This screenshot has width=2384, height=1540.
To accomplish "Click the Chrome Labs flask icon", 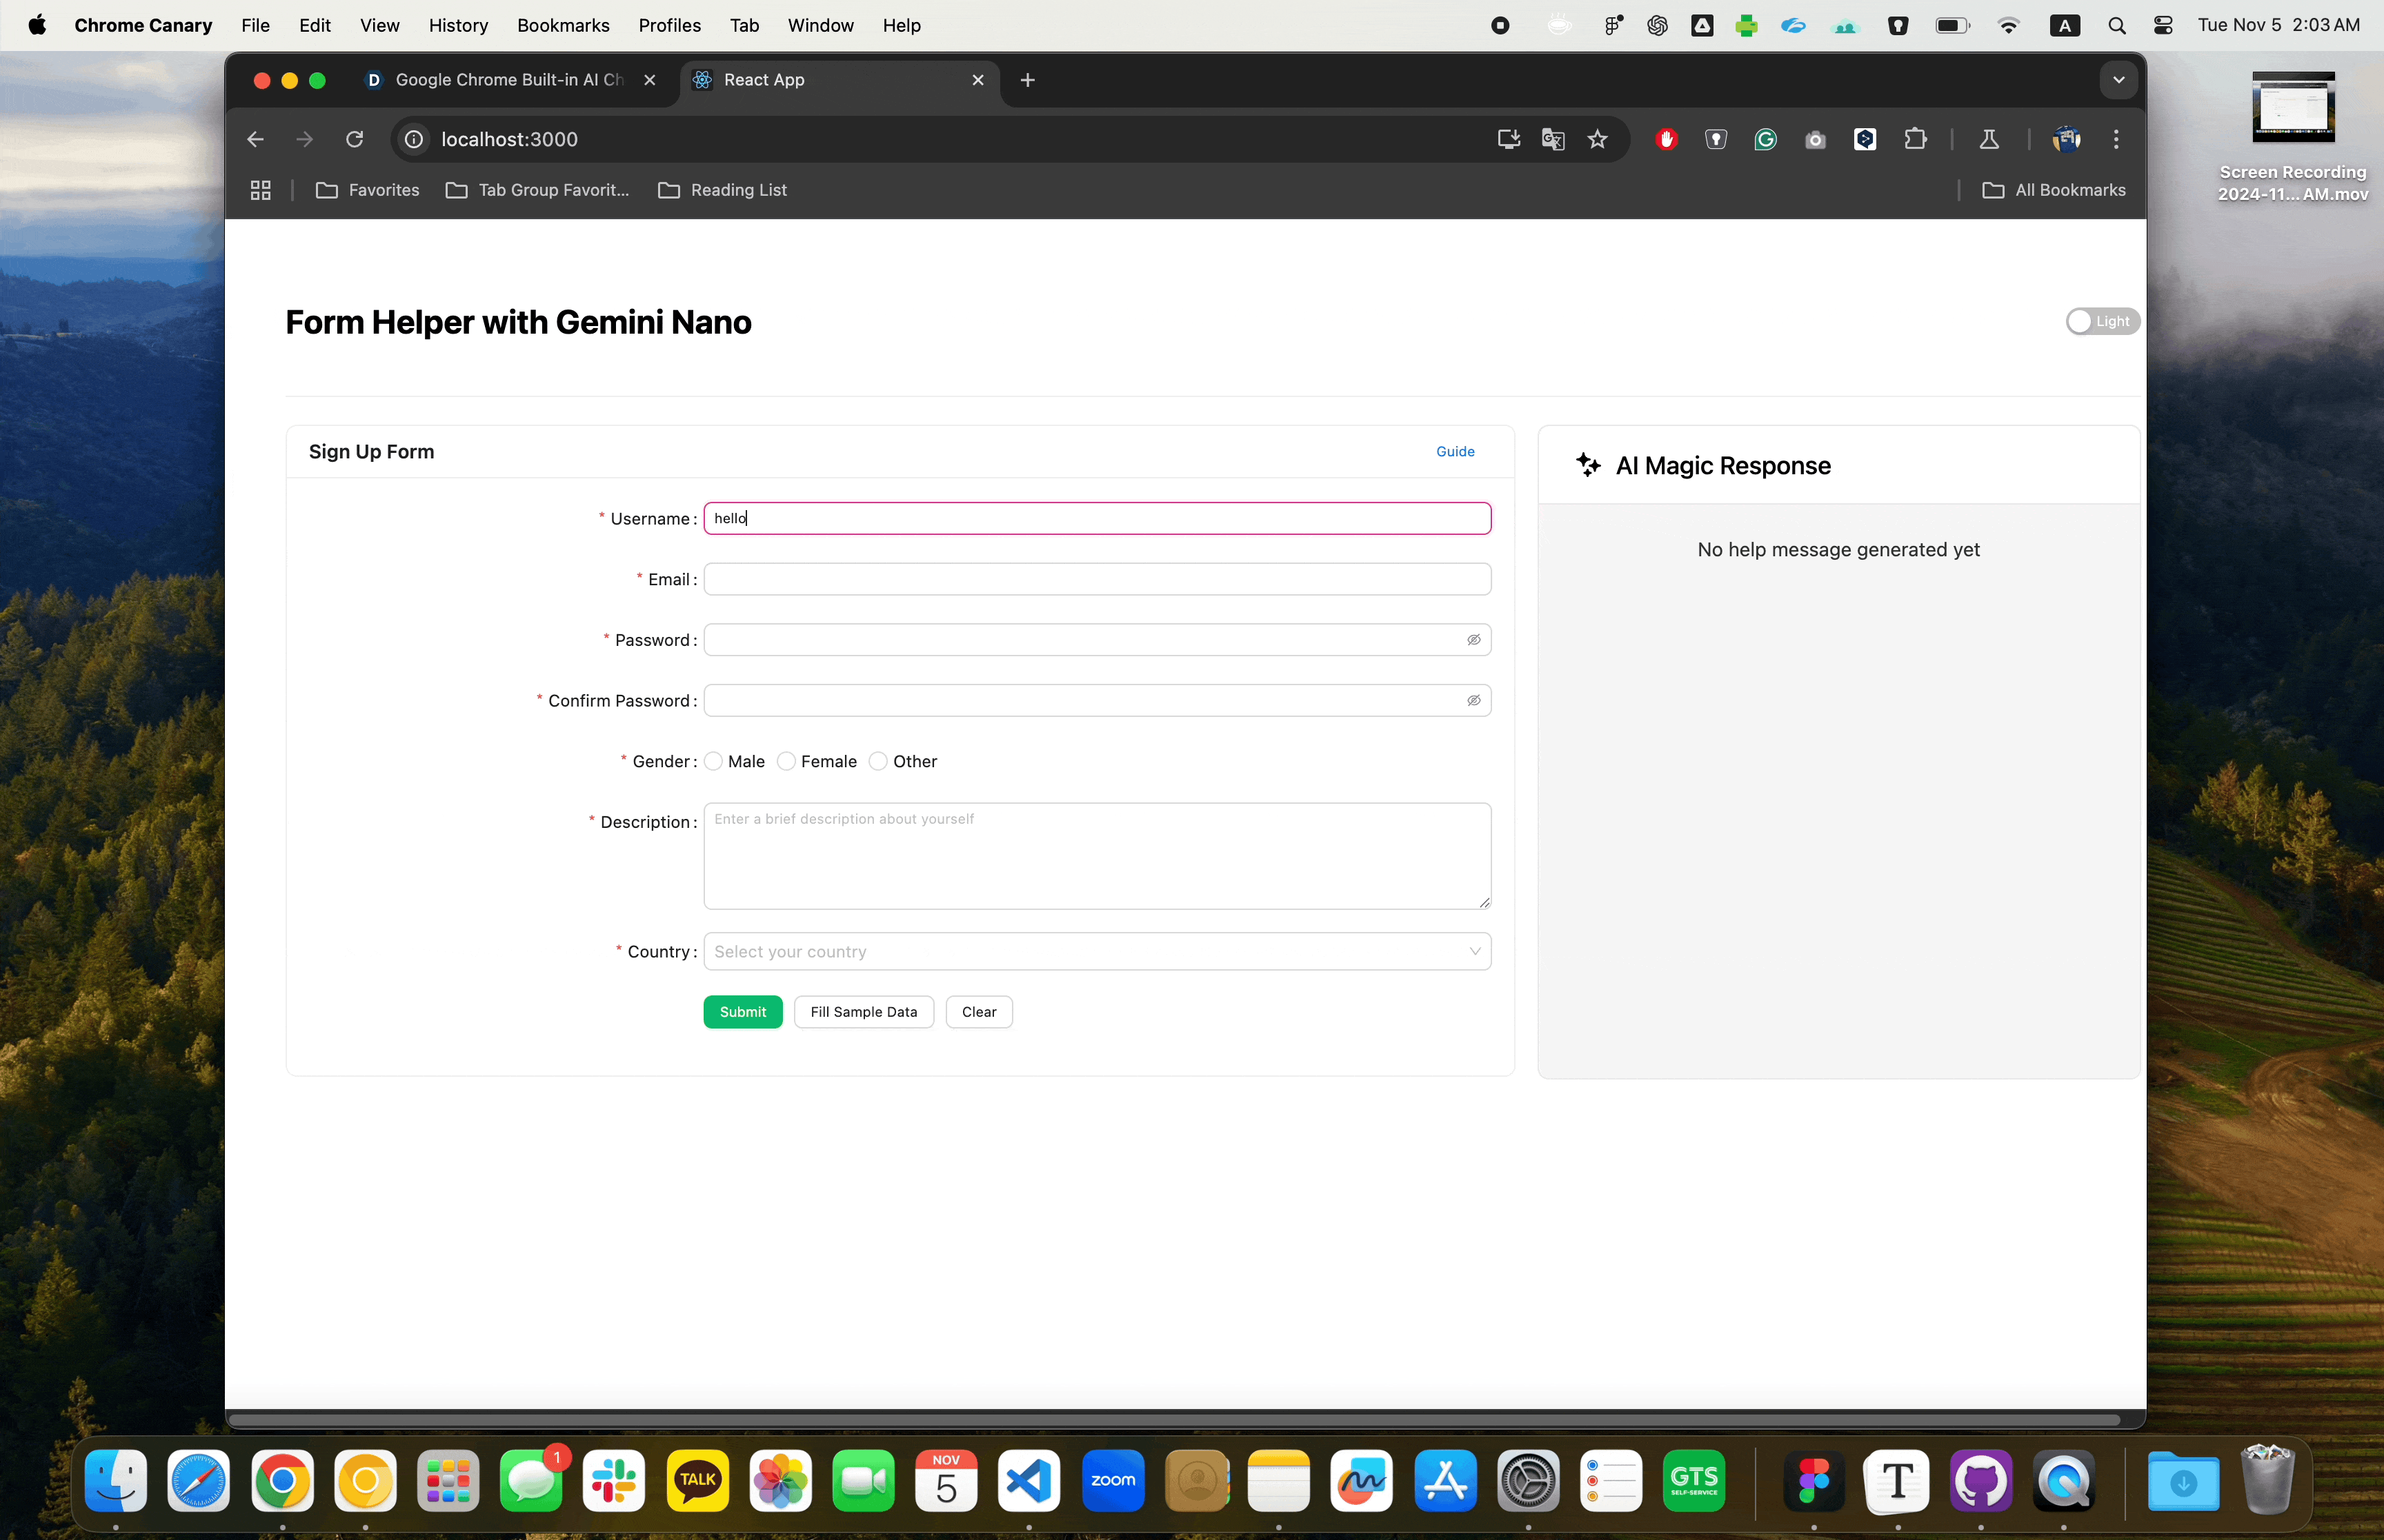I will tap(1989, 139).
